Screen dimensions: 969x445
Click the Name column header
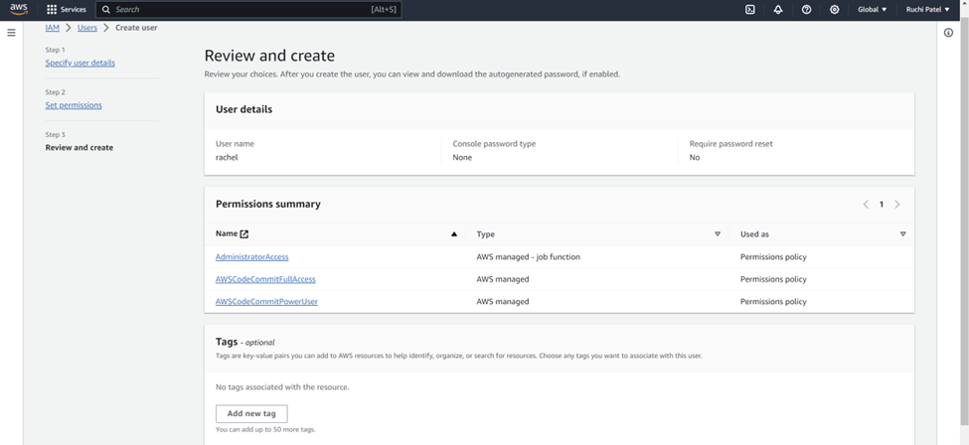tap(227, 234)
